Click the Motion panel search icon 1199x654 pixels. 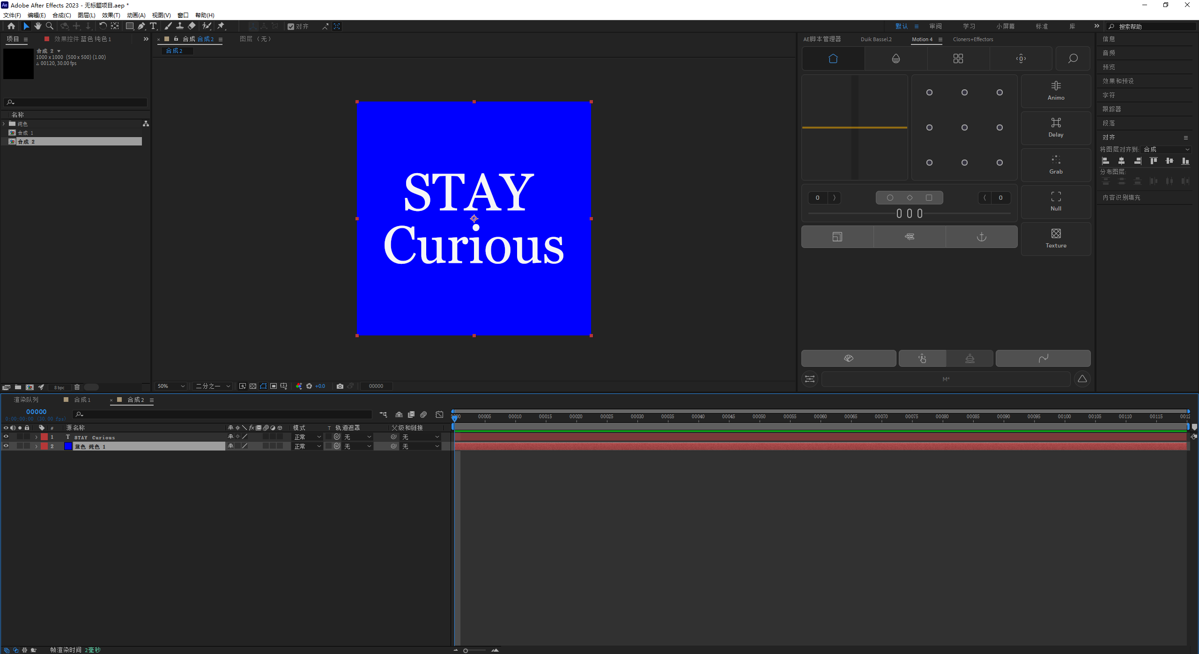[x=1073, y=58]
